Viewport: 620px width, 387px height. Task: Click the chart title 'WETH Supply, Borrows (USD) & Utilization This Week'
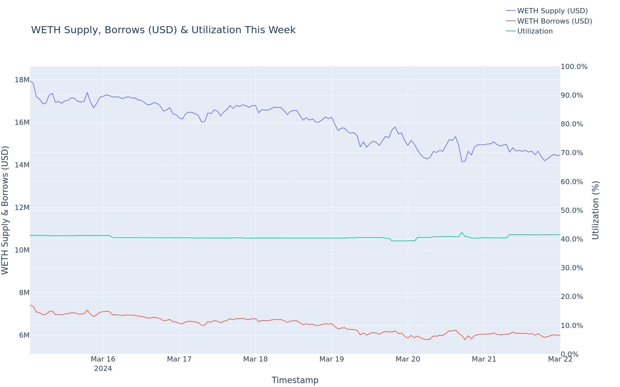pyautogui.click(x=163, y=30)
